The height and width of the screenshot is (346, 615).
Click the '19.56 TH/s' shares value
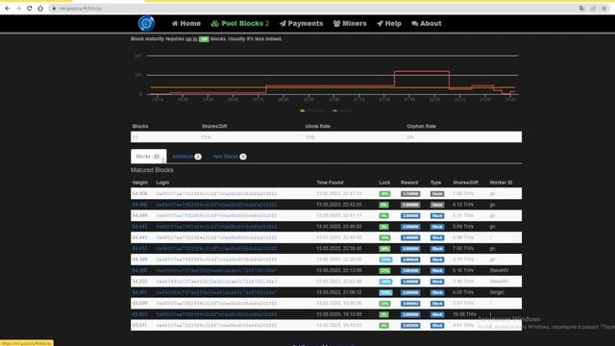tap(464, 314)
